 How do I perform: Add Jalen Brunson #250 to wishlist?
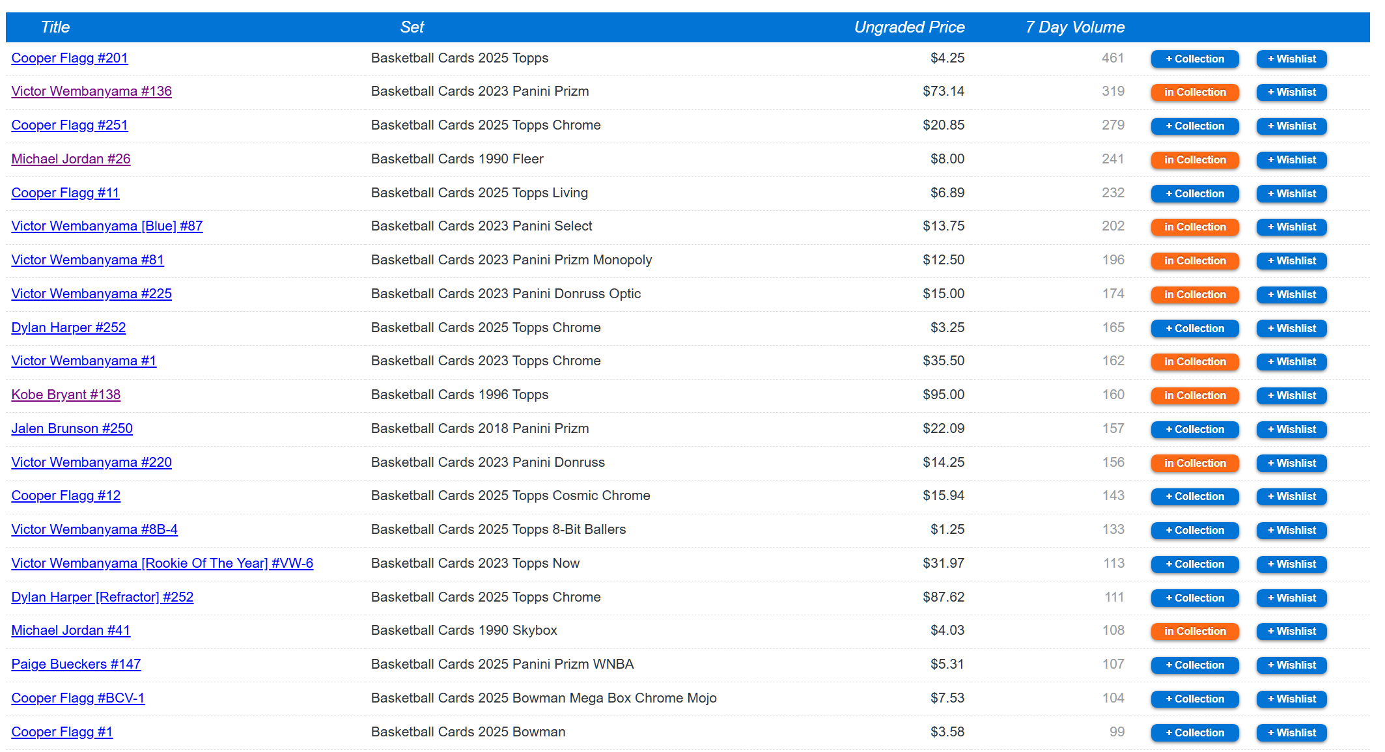pos(1292,430)
